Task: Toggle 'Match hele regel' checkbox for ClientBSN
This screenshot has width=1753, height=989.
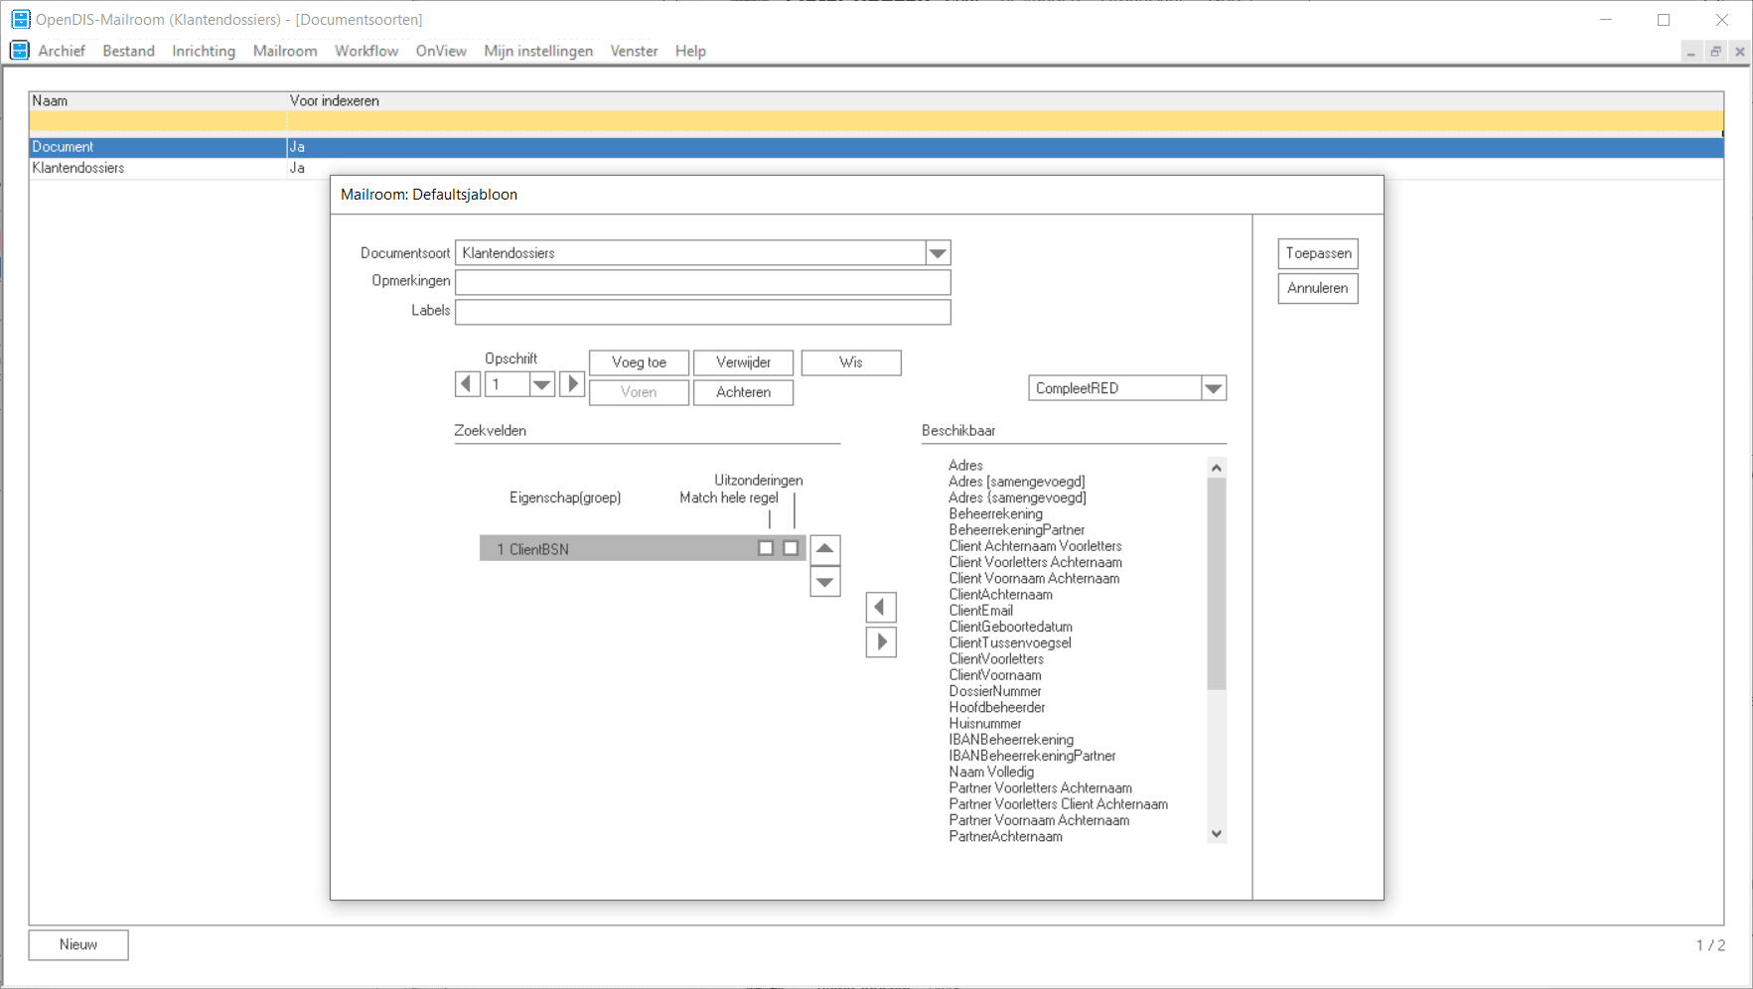Action: coord(766,548)
